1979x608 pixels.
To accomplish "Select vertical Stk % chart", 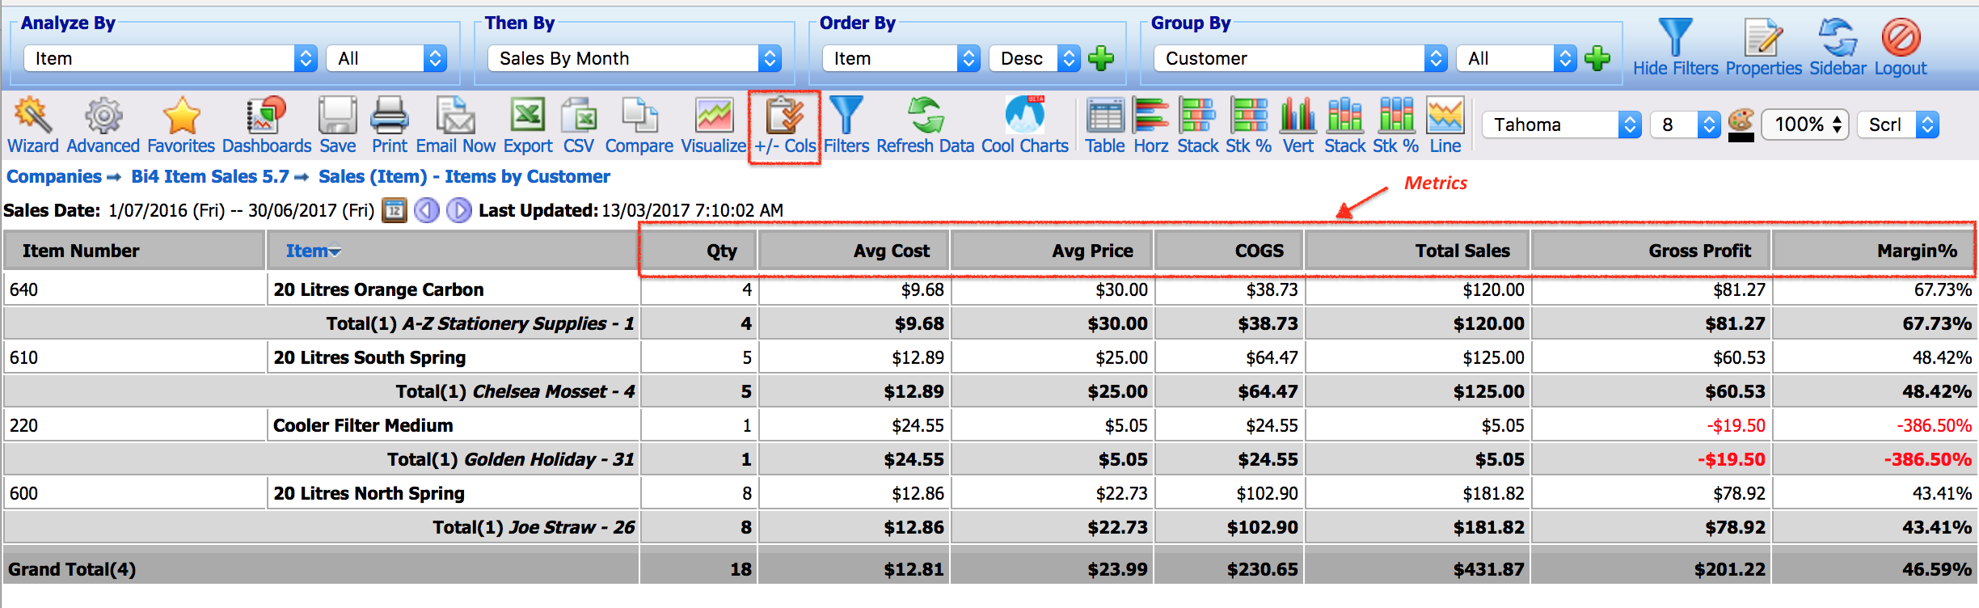I will click(1396, 125).
